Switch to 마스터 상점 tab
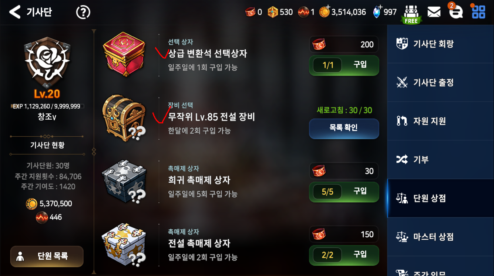 440,236
